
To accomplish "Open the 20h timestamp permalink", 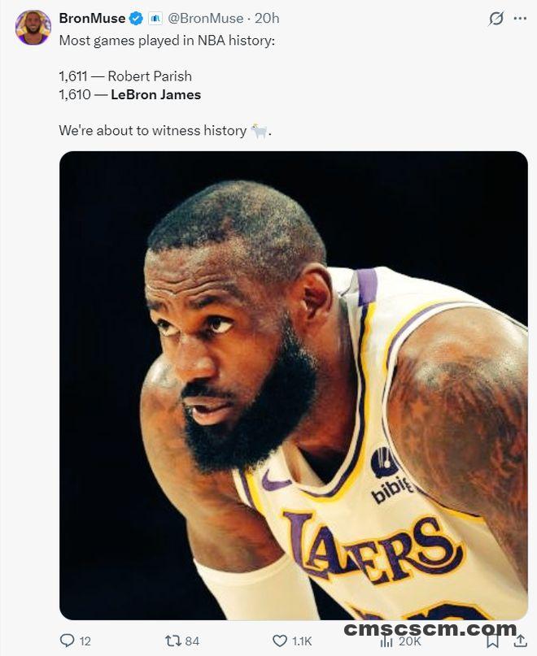I will (x=267, y=19).
